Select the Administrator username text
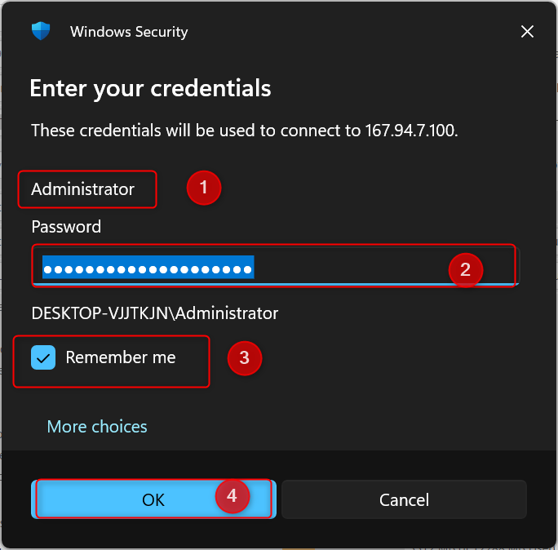This screenshot has height=550, width=558. pyautogui.click(x=82, y=189)
